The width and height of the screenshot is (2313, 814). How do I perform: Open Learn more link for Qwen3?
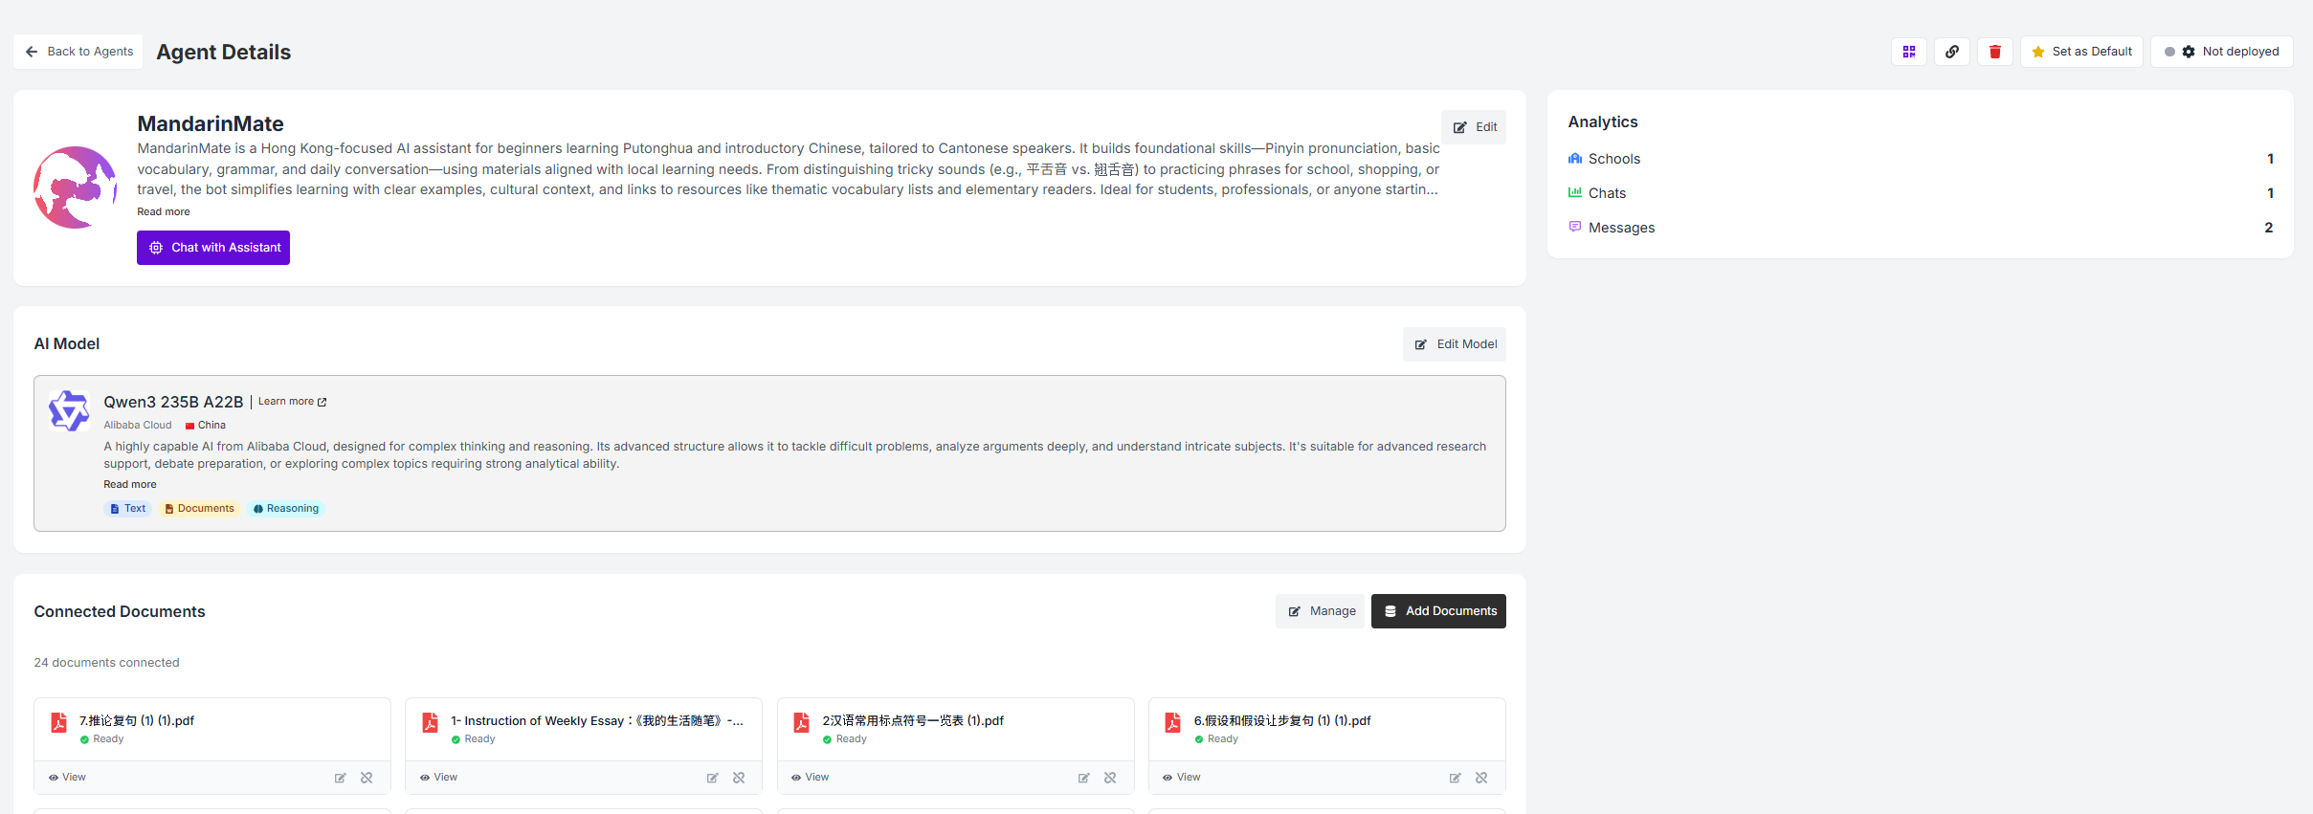tap(292, 402)
